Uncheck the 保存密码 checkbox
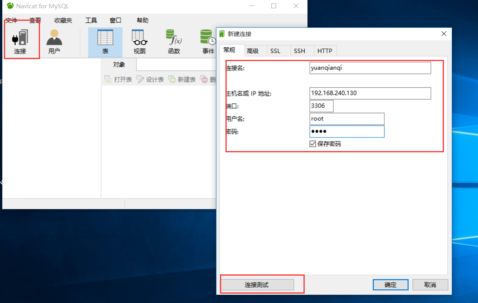 coord(313,144)
